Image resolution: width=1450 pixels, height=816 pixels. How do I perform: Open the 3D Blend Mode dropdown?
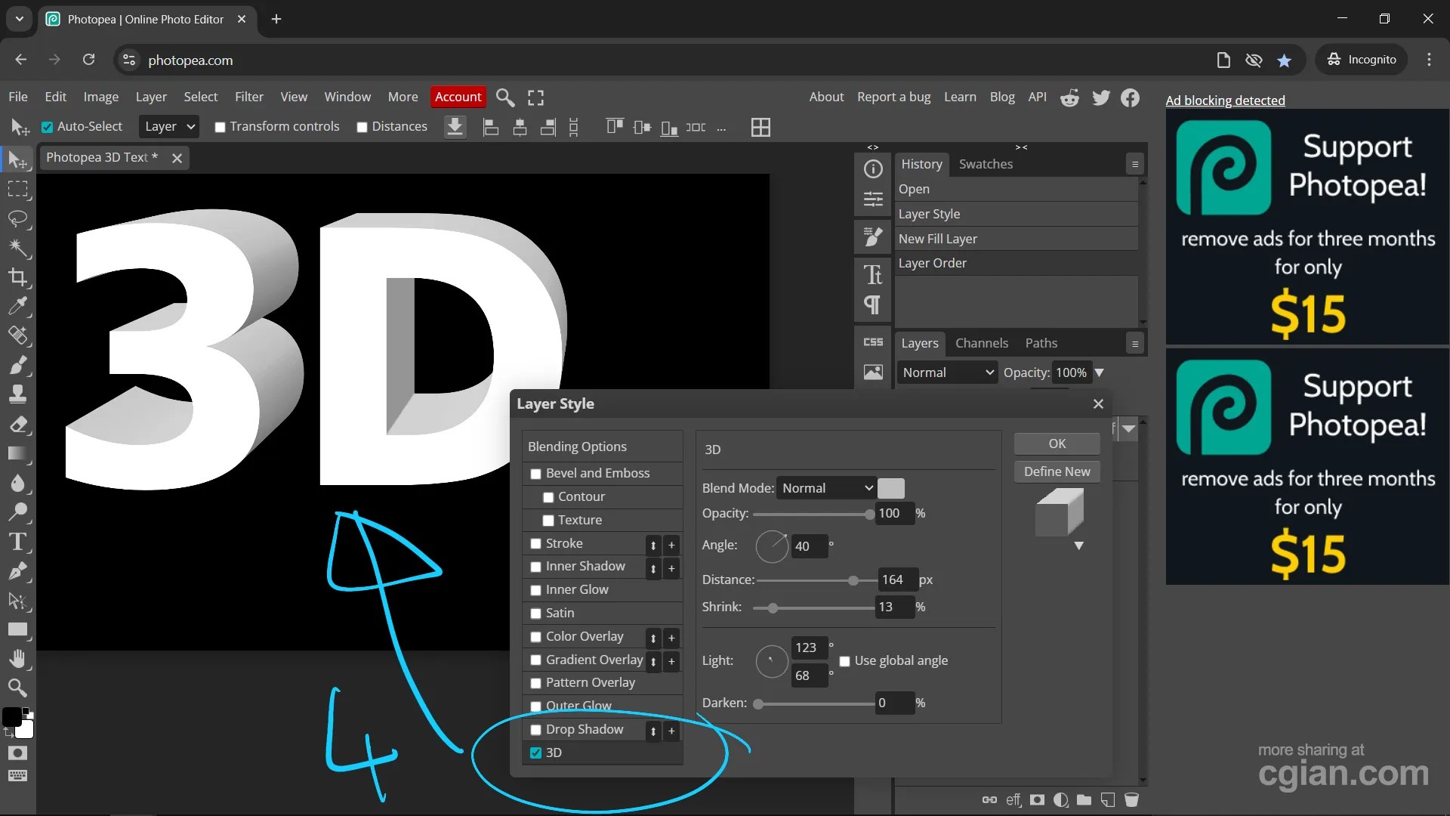(x=825, y=488)
